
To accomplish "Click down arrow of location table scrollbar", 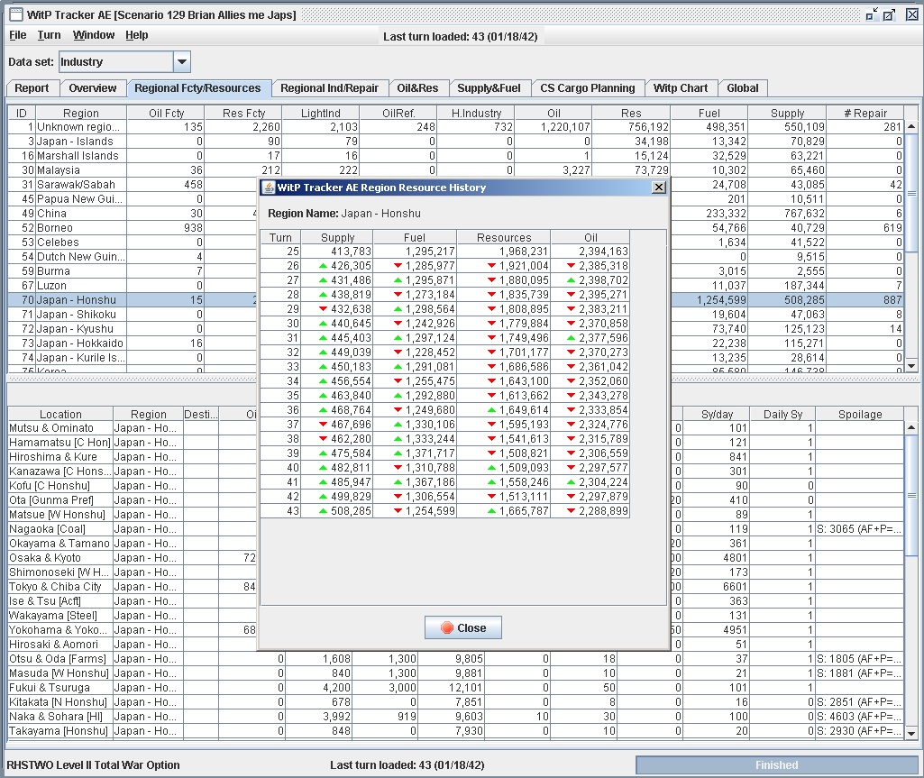I will (911, 734).
